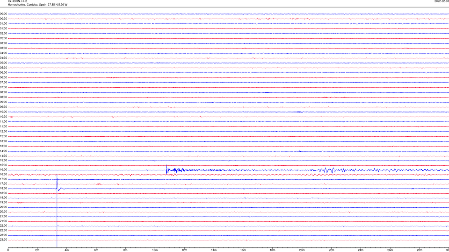Image resolution: width=449 pixels, height=252 pixels.
Task: Click the 6m tick label on time axis
Action: [x=96, y=250]
